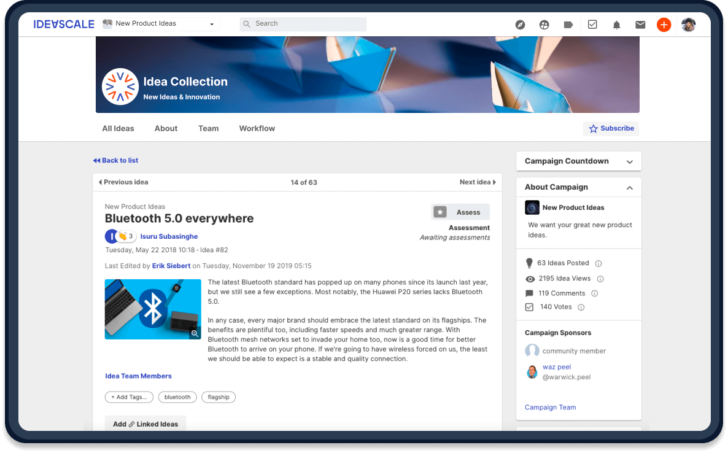The image size is (728, 453).
Task: Collapse the About Campaign panel
Action: 629,187
